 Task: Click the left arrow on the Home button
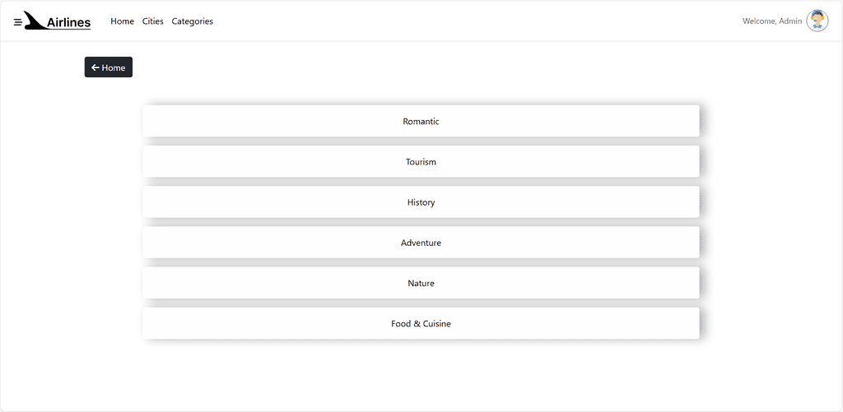95,67
